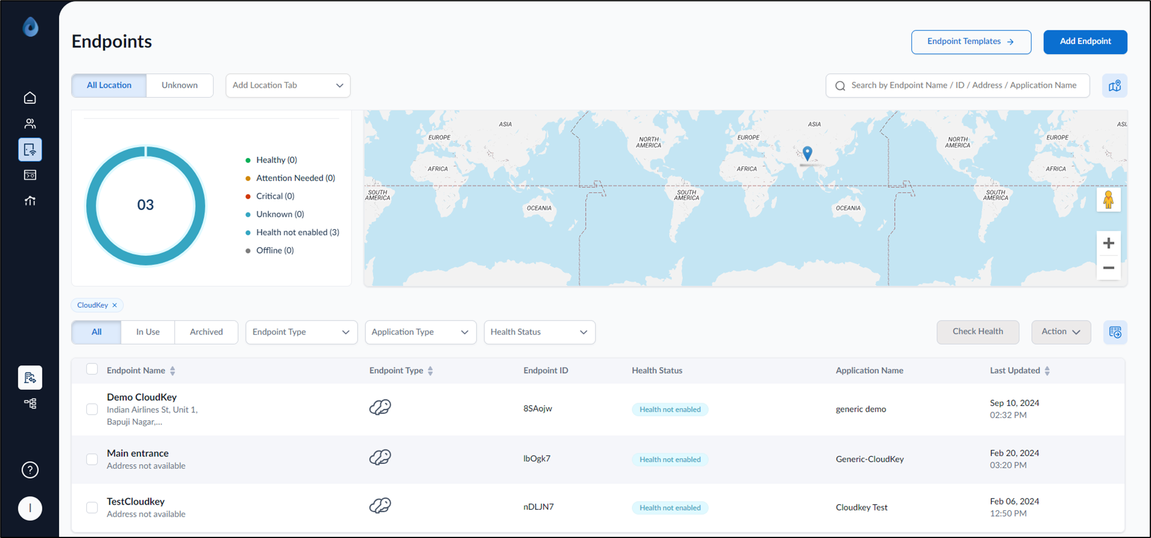The image size is (1151, 538).
Task: Switch to the All Location tab
Action: click(109, 86)
